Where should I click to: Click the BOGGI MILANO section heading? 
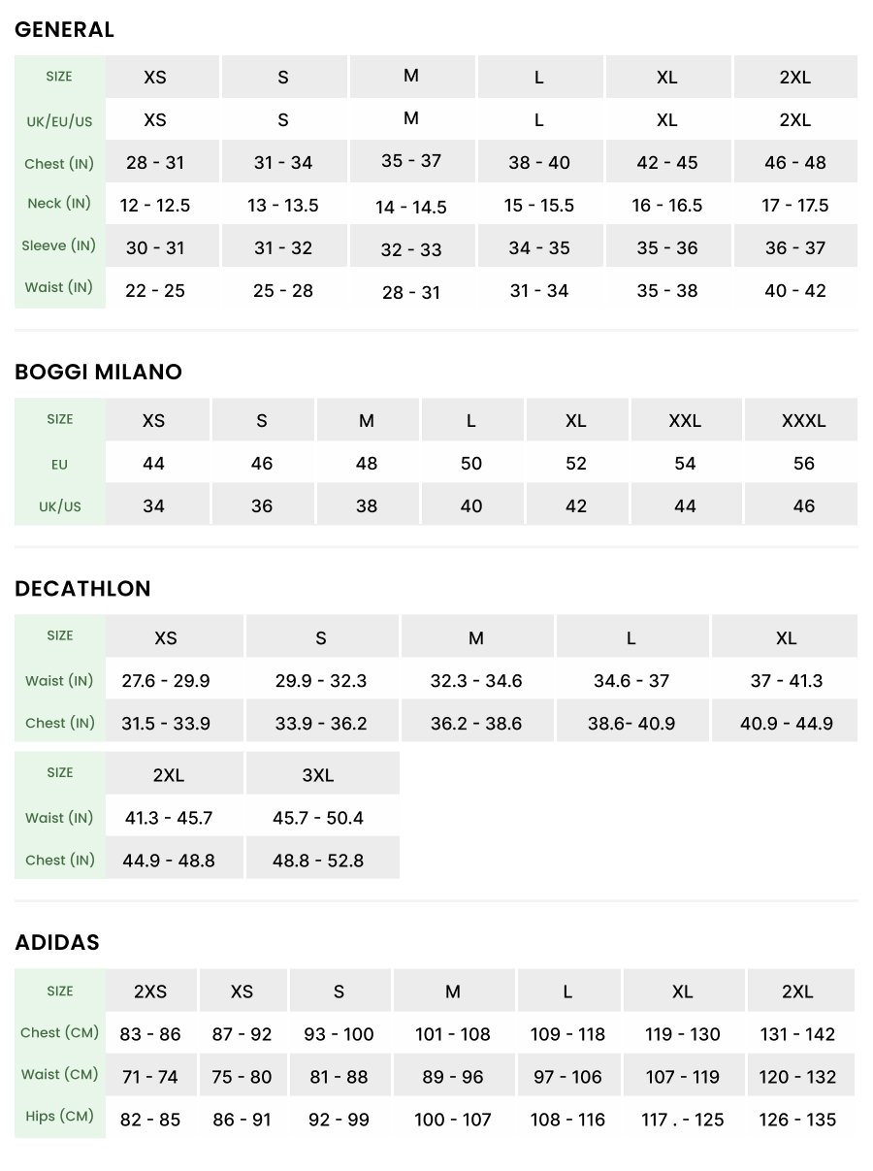[x=98, y=373]
